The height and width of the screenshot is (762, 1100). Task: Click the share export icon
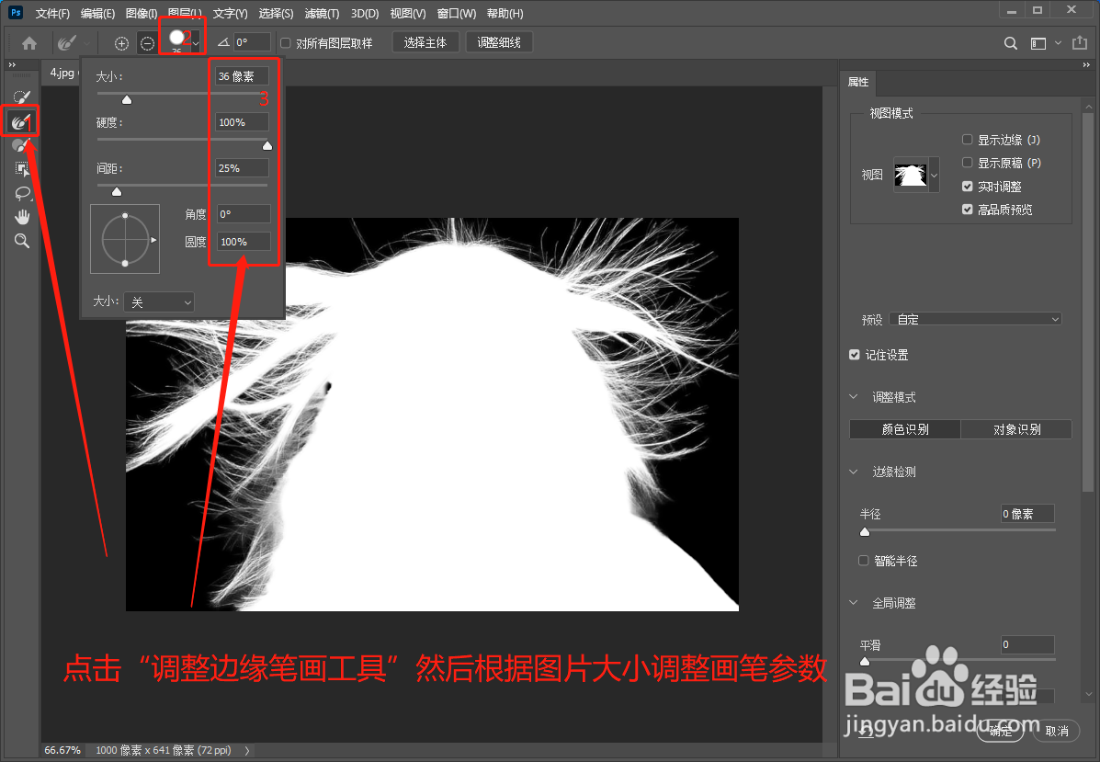[1080, 43]
